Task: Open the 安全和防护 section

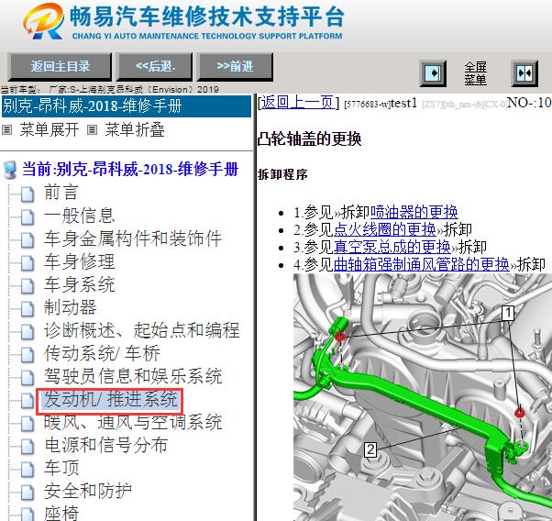Action: pyautogui.click(x=88, y=491)
